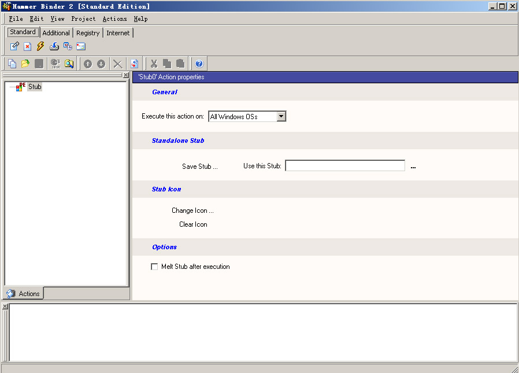Click the Clear Icon link
Image resolution: width=519 pixels, height=373 pixels.
[193, 224]
